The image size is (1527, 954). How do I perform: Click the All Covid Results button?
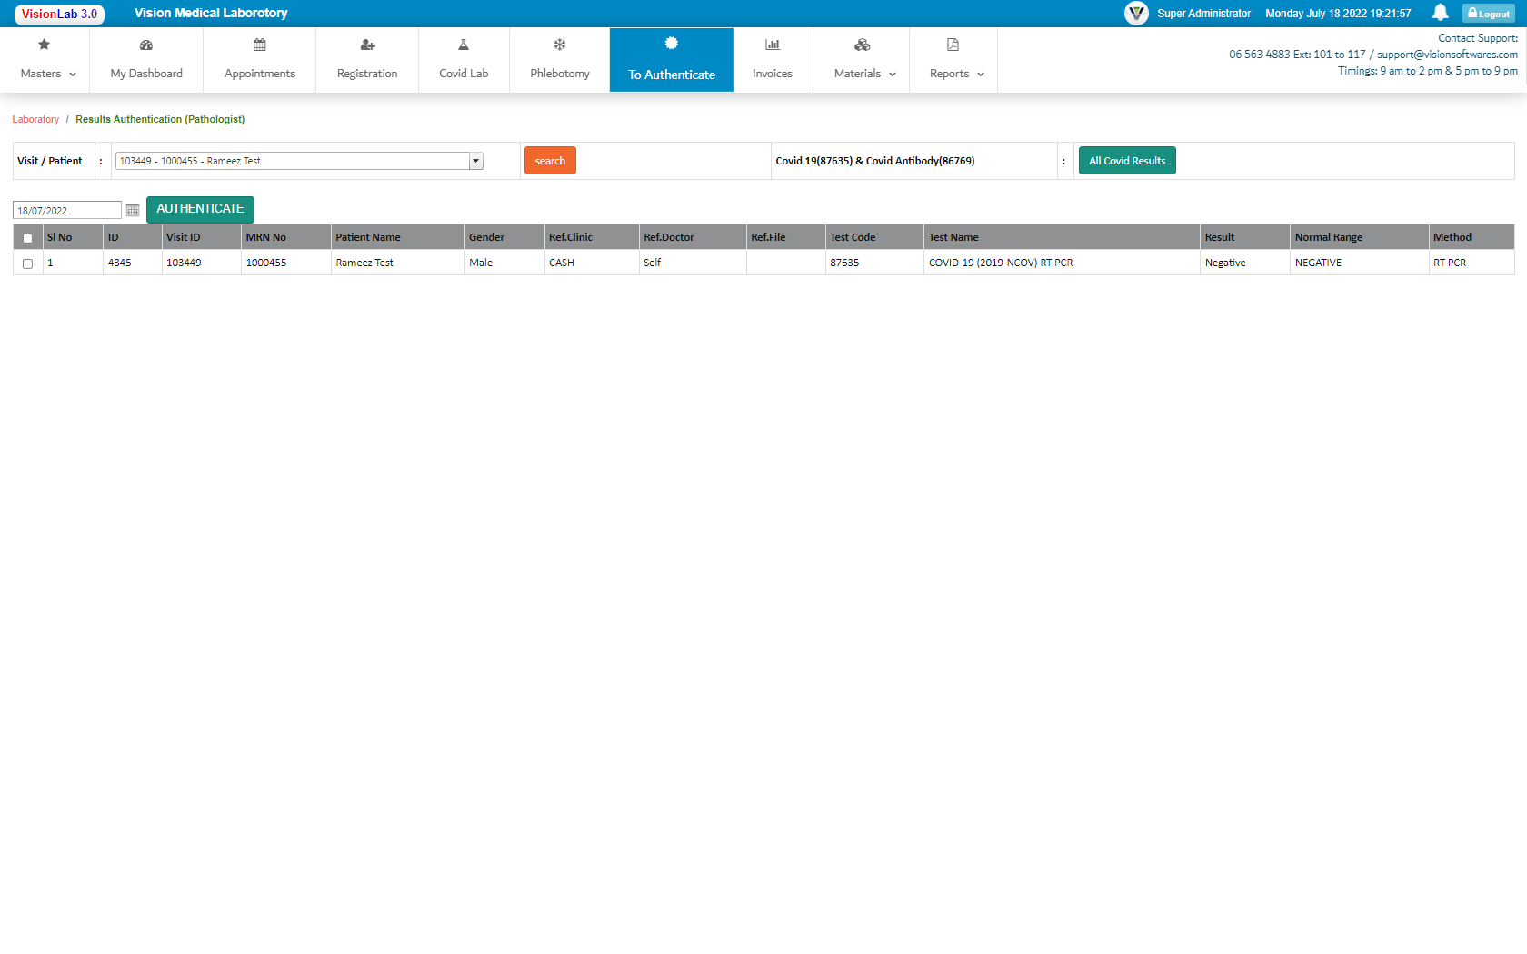point(1127,160)
